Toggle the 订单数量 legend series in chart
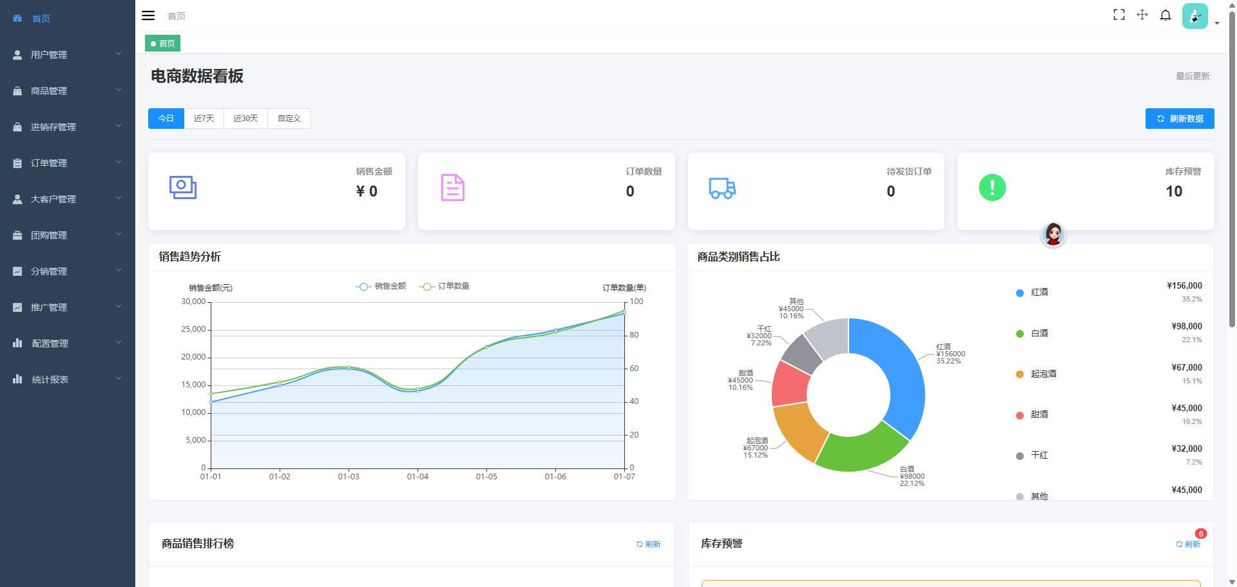 [x=445, y=286]
